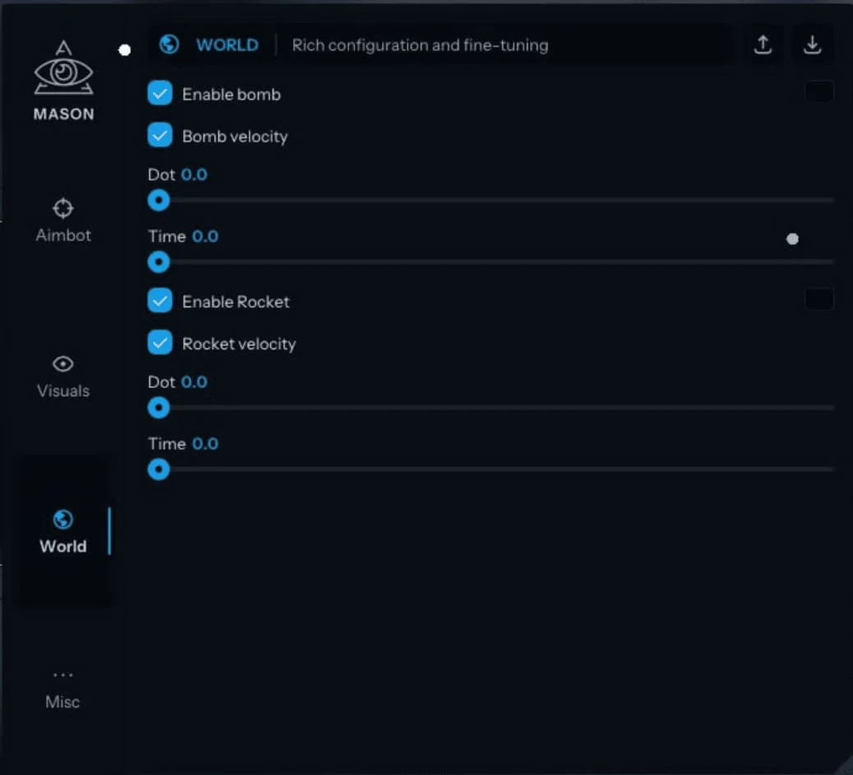Open the color swatch for Enable bomb

click(818, 92)
